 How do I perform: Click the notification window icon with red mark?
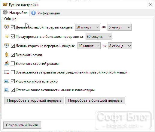point(7,72)
